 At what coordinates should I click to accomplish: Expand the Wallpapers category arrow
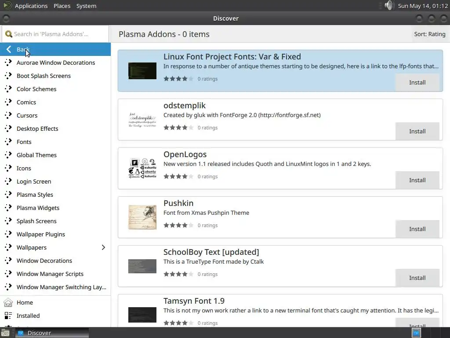point(103,247)
